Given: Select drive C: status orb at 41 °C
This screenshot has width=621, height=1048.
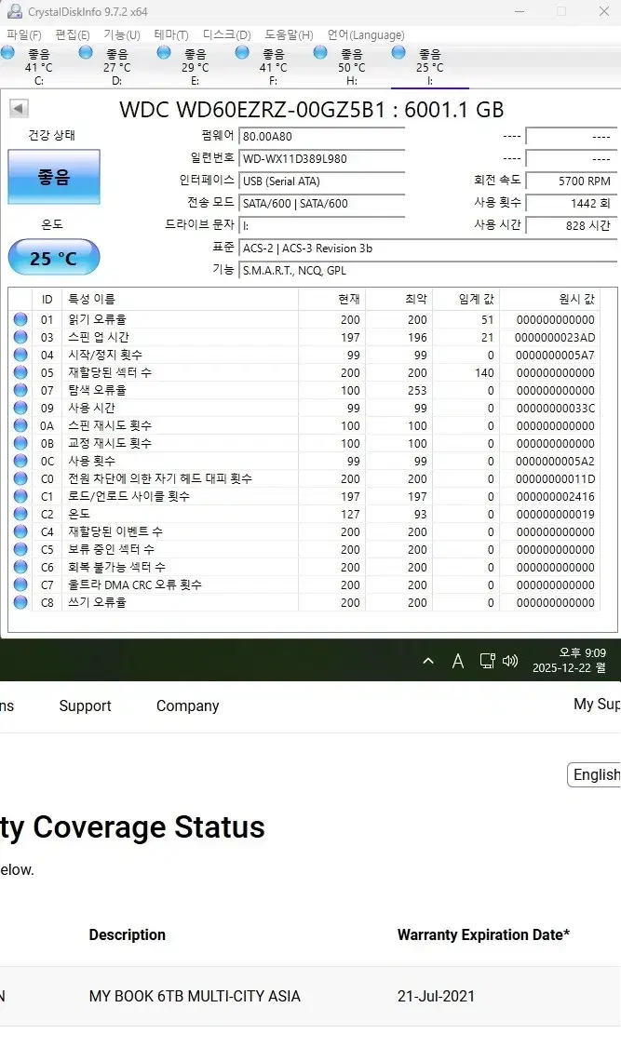Looking at the screenshot, I should pyautogui.click(x=8, y=52).
